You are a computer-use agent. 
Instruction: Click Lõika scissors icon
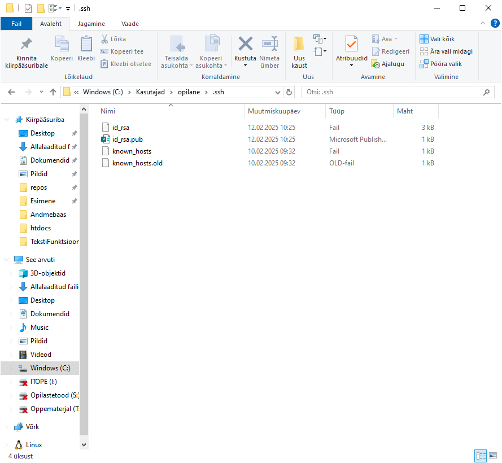[x=104, y=39]
